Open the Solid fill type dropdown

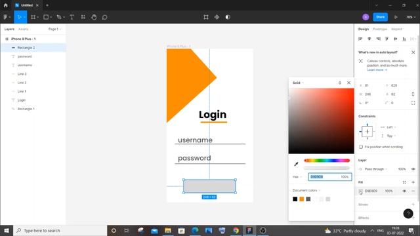[x=298, y=83]
